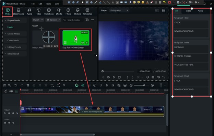Click the undo arrow in timeline toolbar
This screenshot has height=136, width=214.
point(16,85)
